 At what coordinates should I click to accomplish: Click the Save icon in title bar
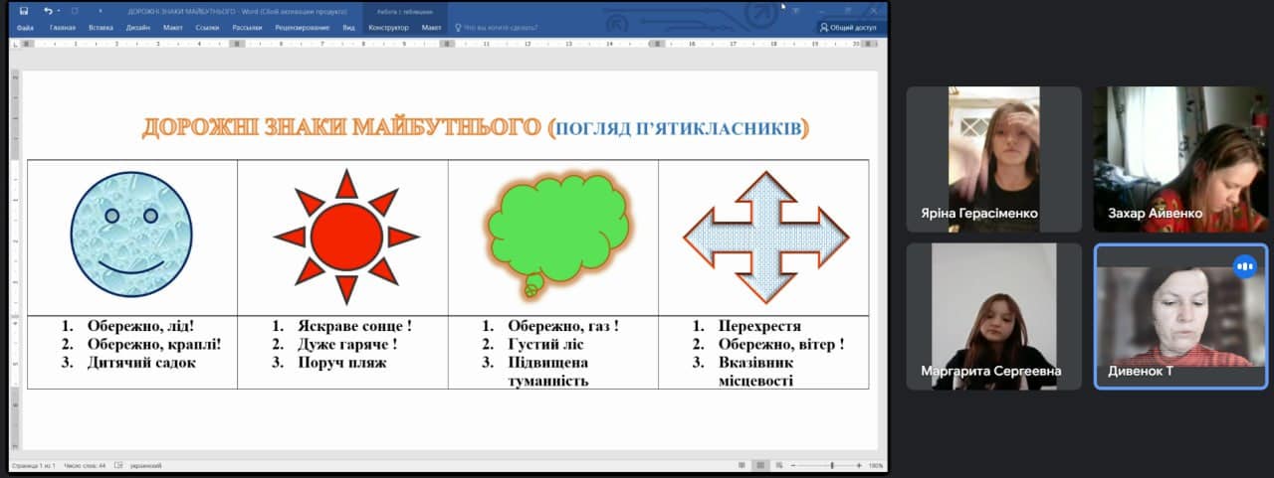click(24, 11)
